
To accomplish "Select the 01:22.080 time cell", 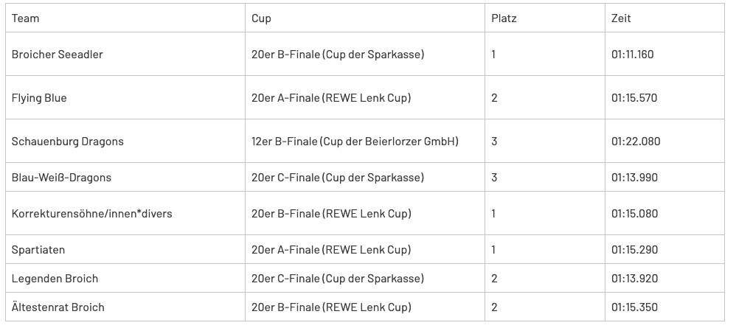I will (636, 142).
